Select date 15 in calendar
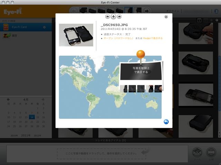 (x=38, y=117)
